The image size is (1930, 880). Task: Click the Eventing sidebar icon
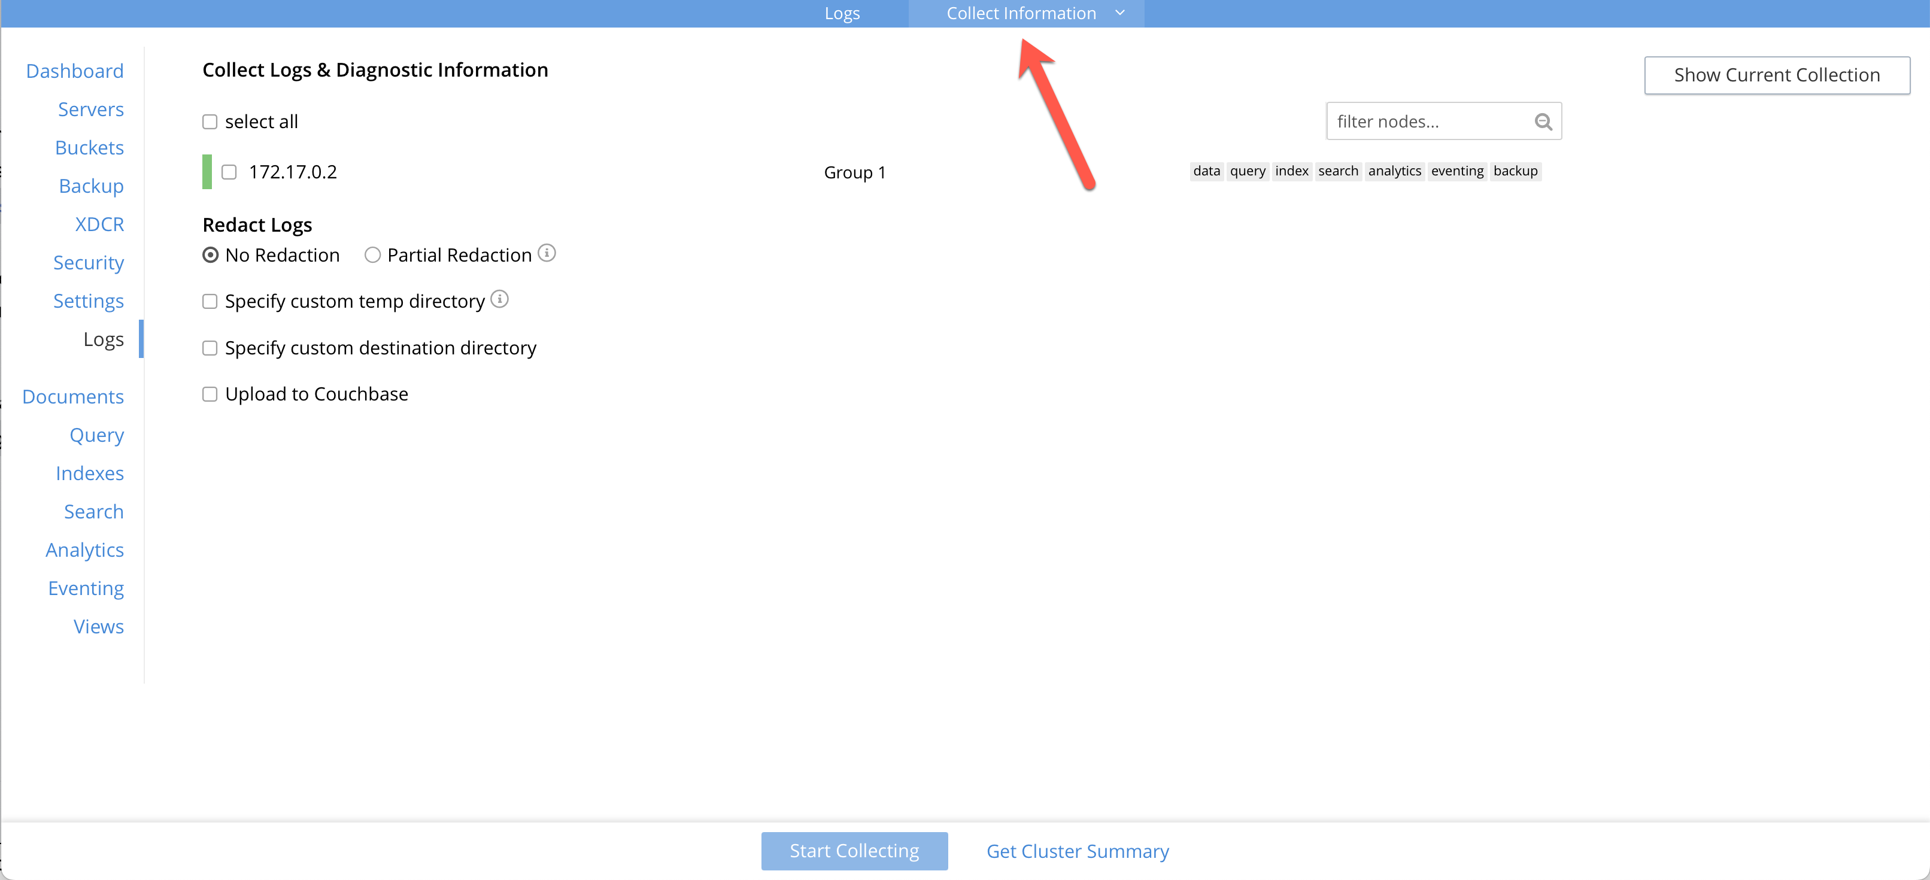(84, 587)
